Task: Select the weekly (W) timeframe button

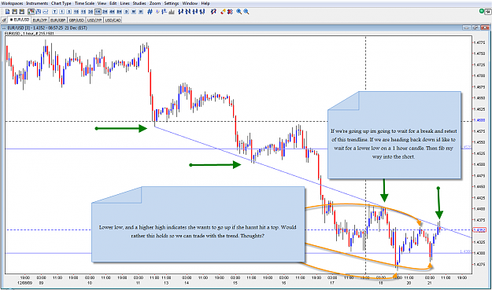Action: pos(133,12)
